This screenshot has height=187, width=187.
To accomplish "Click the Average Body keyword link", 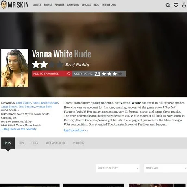I will [43, 107].
